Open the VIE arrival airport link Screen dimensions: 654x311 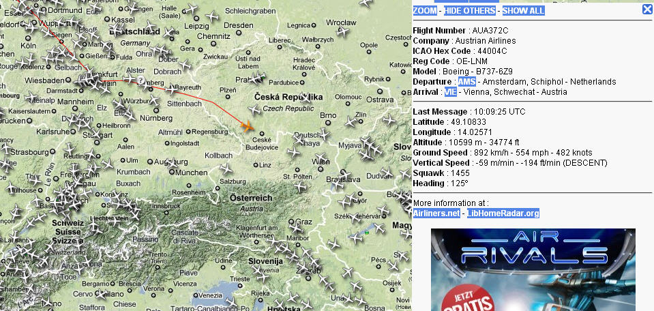(x=451, y=92)
